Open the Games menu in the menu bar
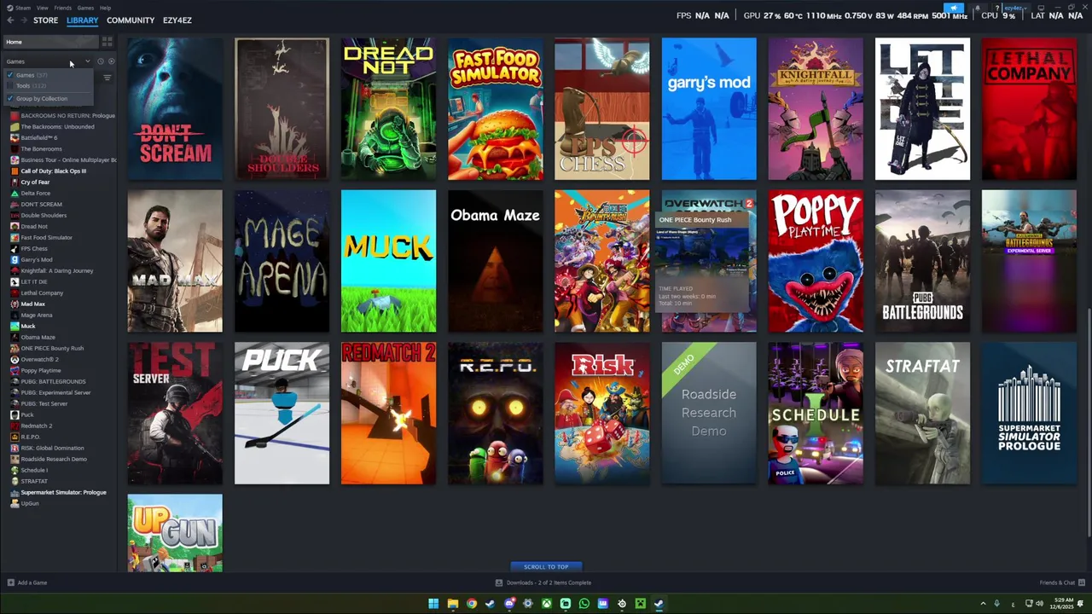 85,8
